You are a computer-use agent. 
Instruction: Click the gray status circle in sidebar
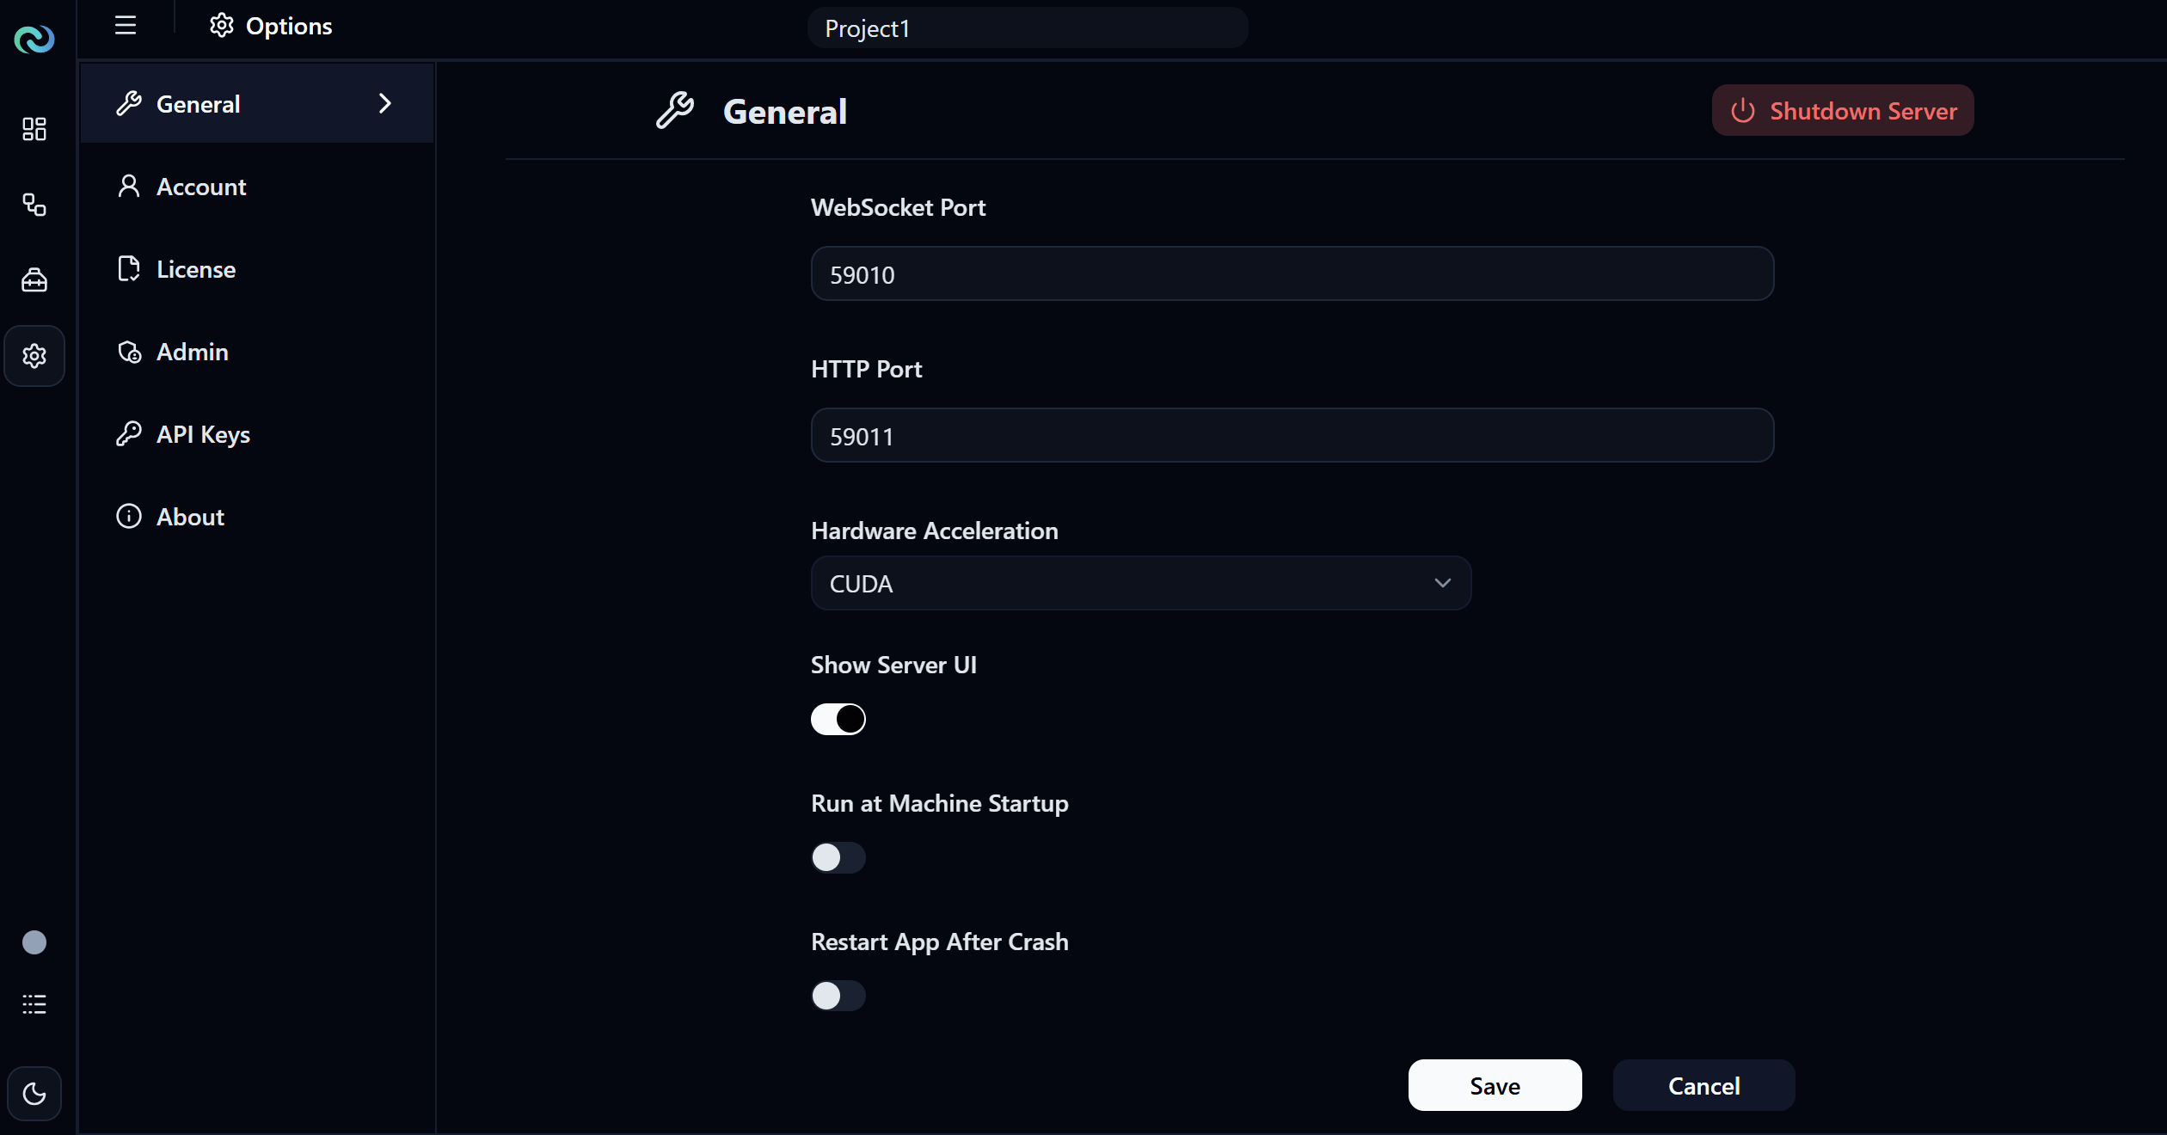[34, 942]
